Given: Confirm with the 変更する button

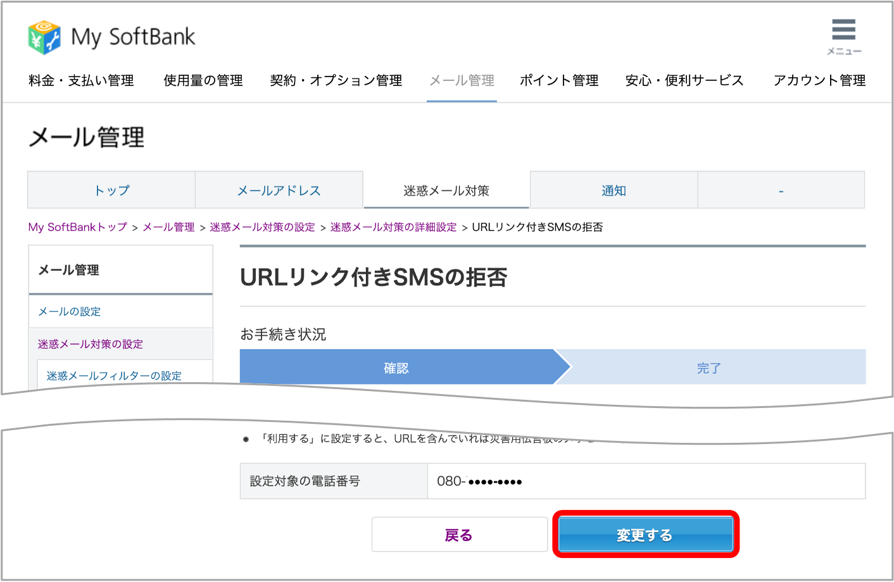Looking at the screenshot, I should coord(646,535).
